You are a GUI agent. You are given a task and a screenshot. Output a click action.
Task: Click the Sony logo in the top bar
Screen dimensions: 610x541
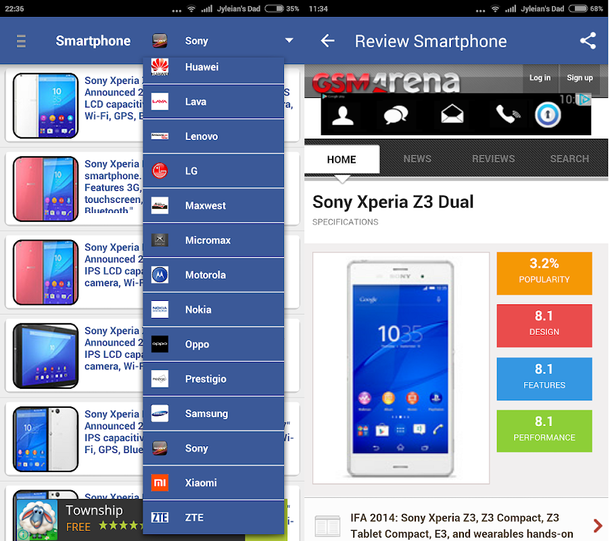[x=160, y=41]
